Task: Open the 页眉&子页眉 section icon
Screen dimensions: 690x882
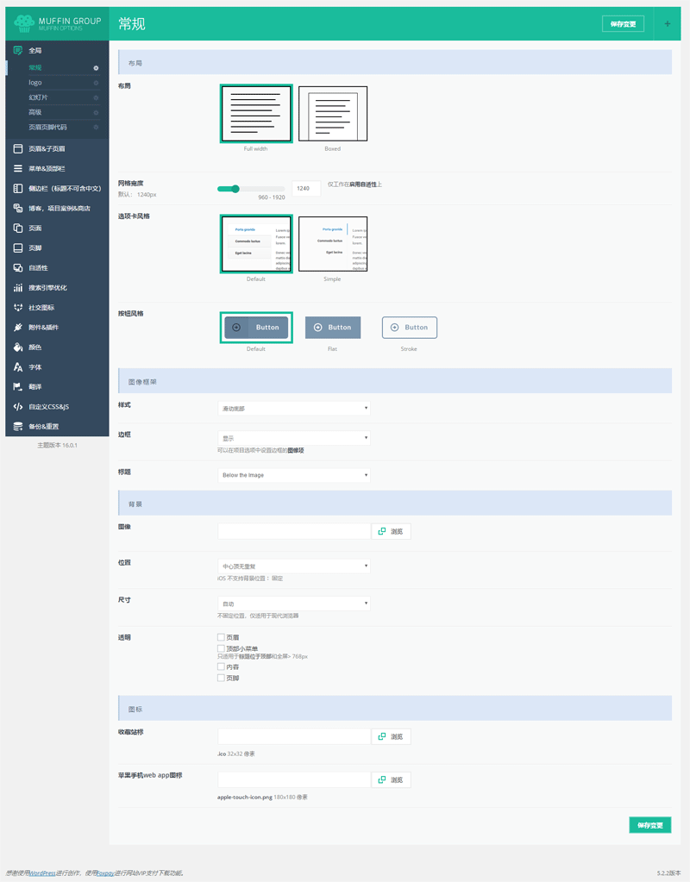Action: 17,149
